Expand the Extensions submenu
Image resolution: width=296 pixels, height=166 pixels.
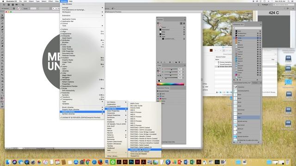point(82,16)
